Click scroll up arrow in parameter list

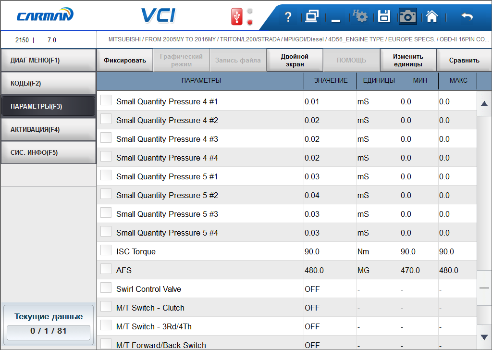pyautogui.click(x=484, y=104)
